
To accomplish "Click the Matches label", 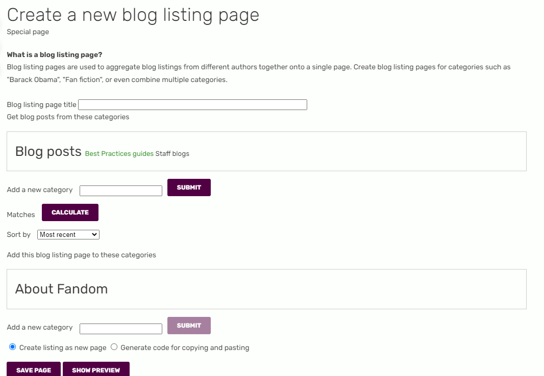I will tap(21, 215).
